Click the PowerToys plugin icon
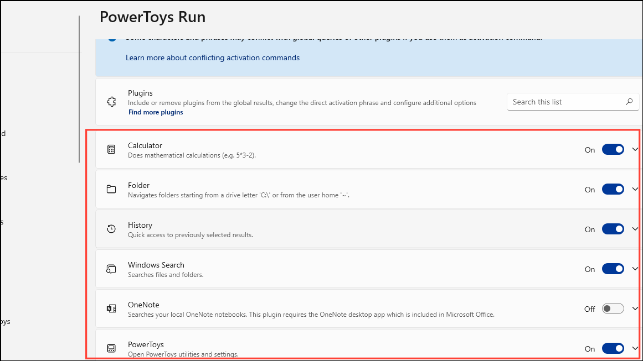The height and width of the screenshot is (361, 643). [111, 348]
